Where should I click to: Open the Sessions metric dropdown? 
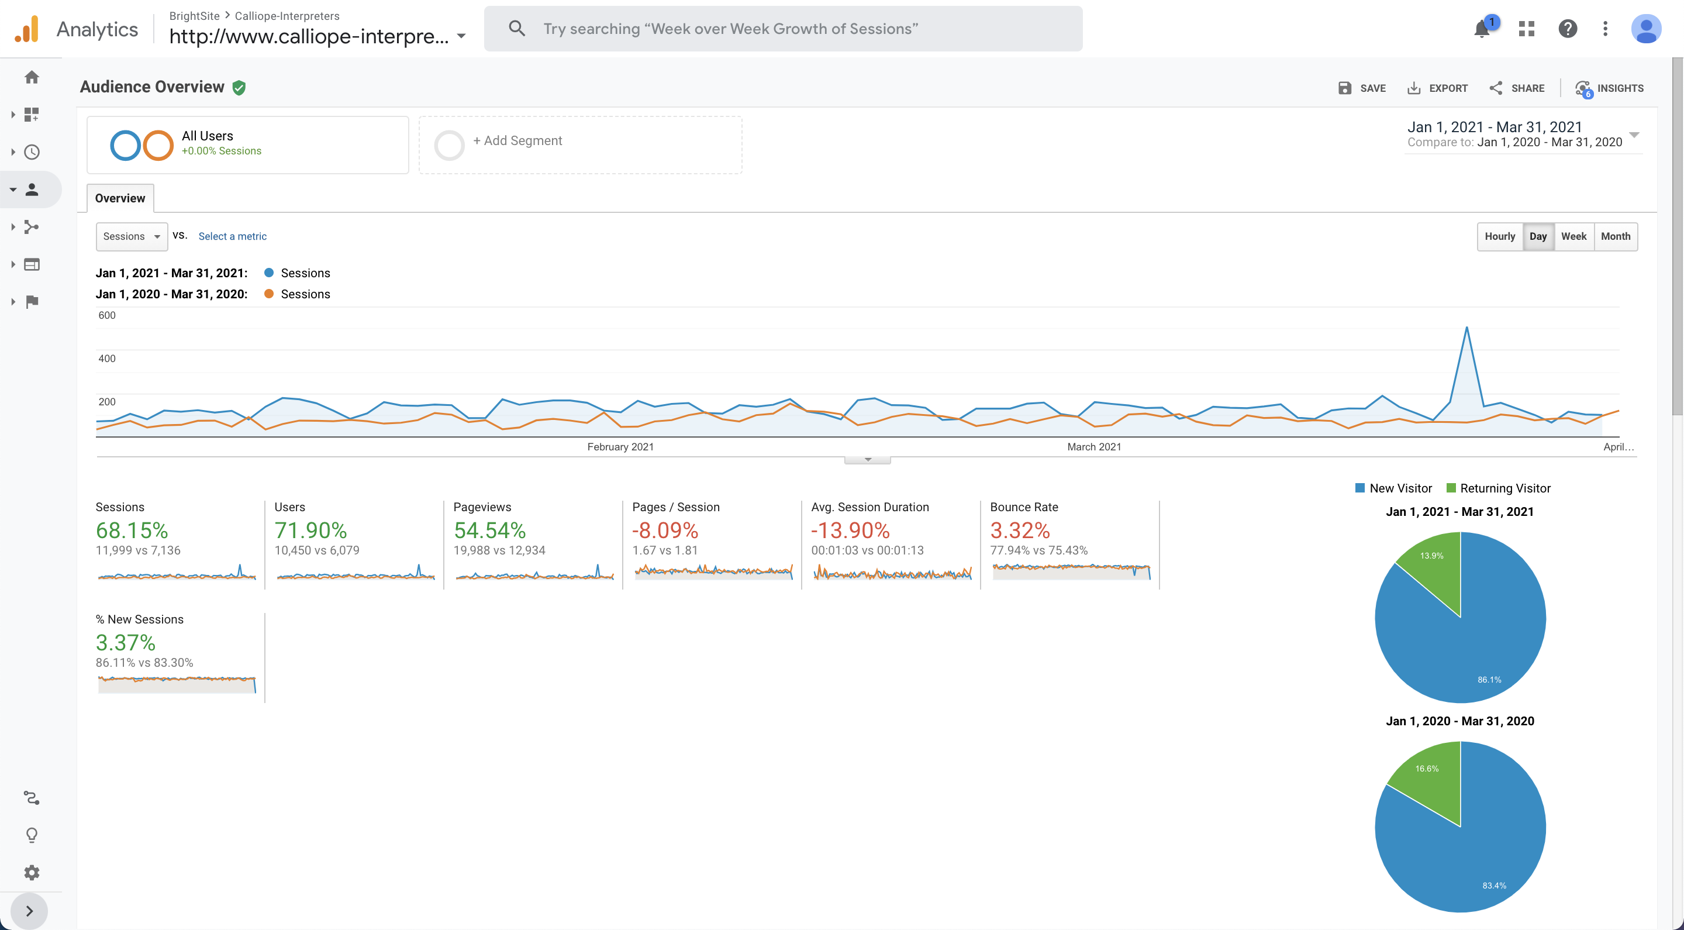pos(132,236)
